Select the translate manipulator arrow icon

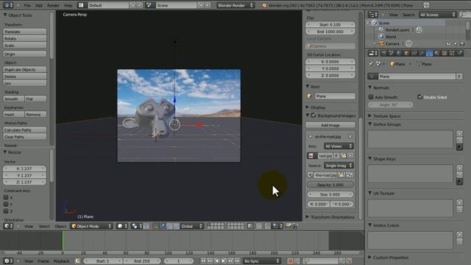tap(163, 226)
